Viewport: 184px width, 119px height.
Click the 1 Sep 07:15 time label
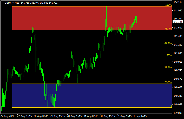(140, 116)
